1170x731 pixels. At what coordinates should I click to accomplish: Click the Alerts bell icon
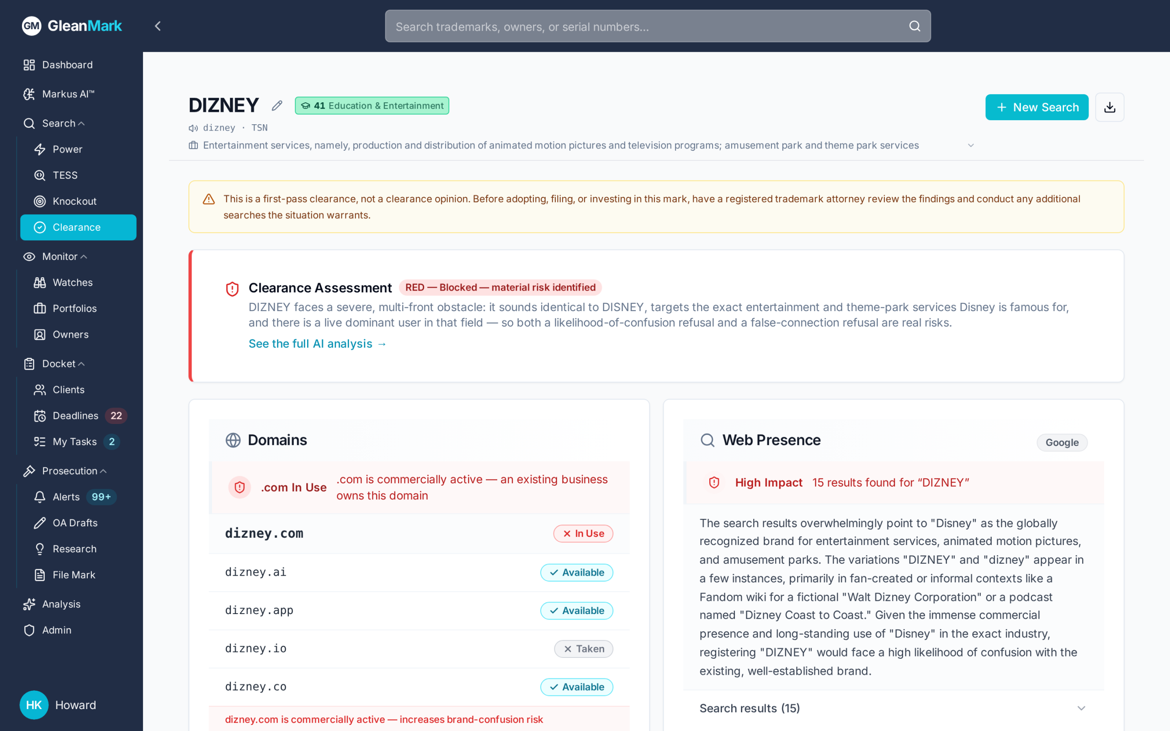point(40,497)
